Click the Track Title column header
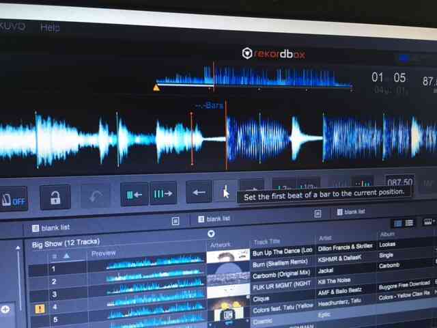Screen dimensions: 437x328 [267, 242]
